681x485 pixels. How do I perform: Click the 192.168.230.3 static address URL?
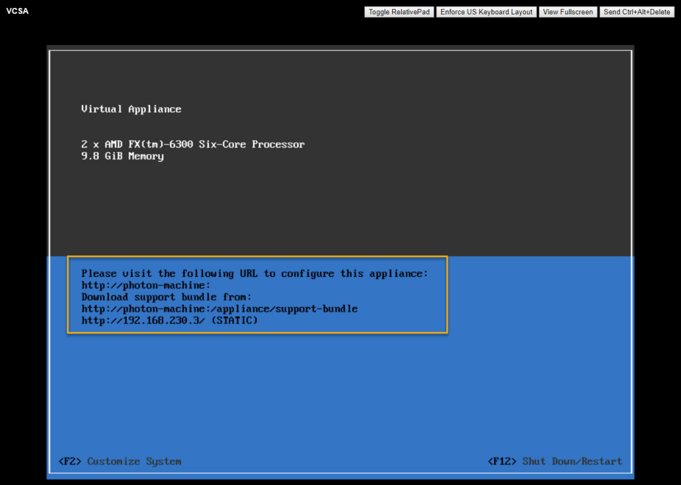[143, 321]
